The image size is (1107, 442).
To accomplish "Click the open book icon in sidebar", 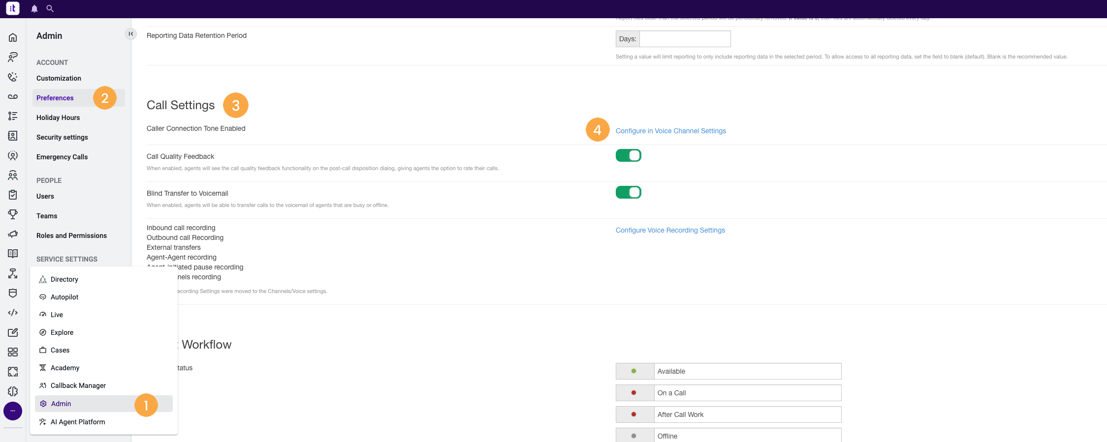I will [x=13, y=254].
